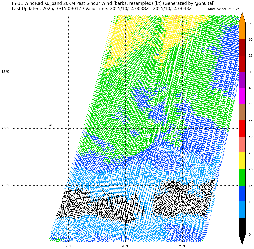
Task: Click the FY-3E WindRad title line
Action: point(113,3)
